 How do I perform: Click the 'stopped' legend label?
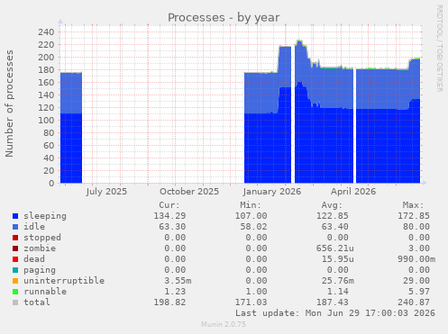42,238
